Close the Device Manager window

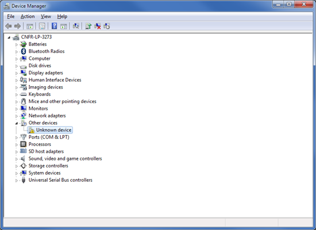click(x=304, y=4)
